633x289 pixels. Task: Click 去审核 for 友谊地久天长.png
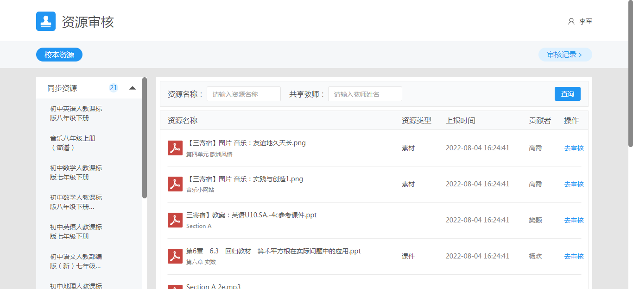[574, 148]
